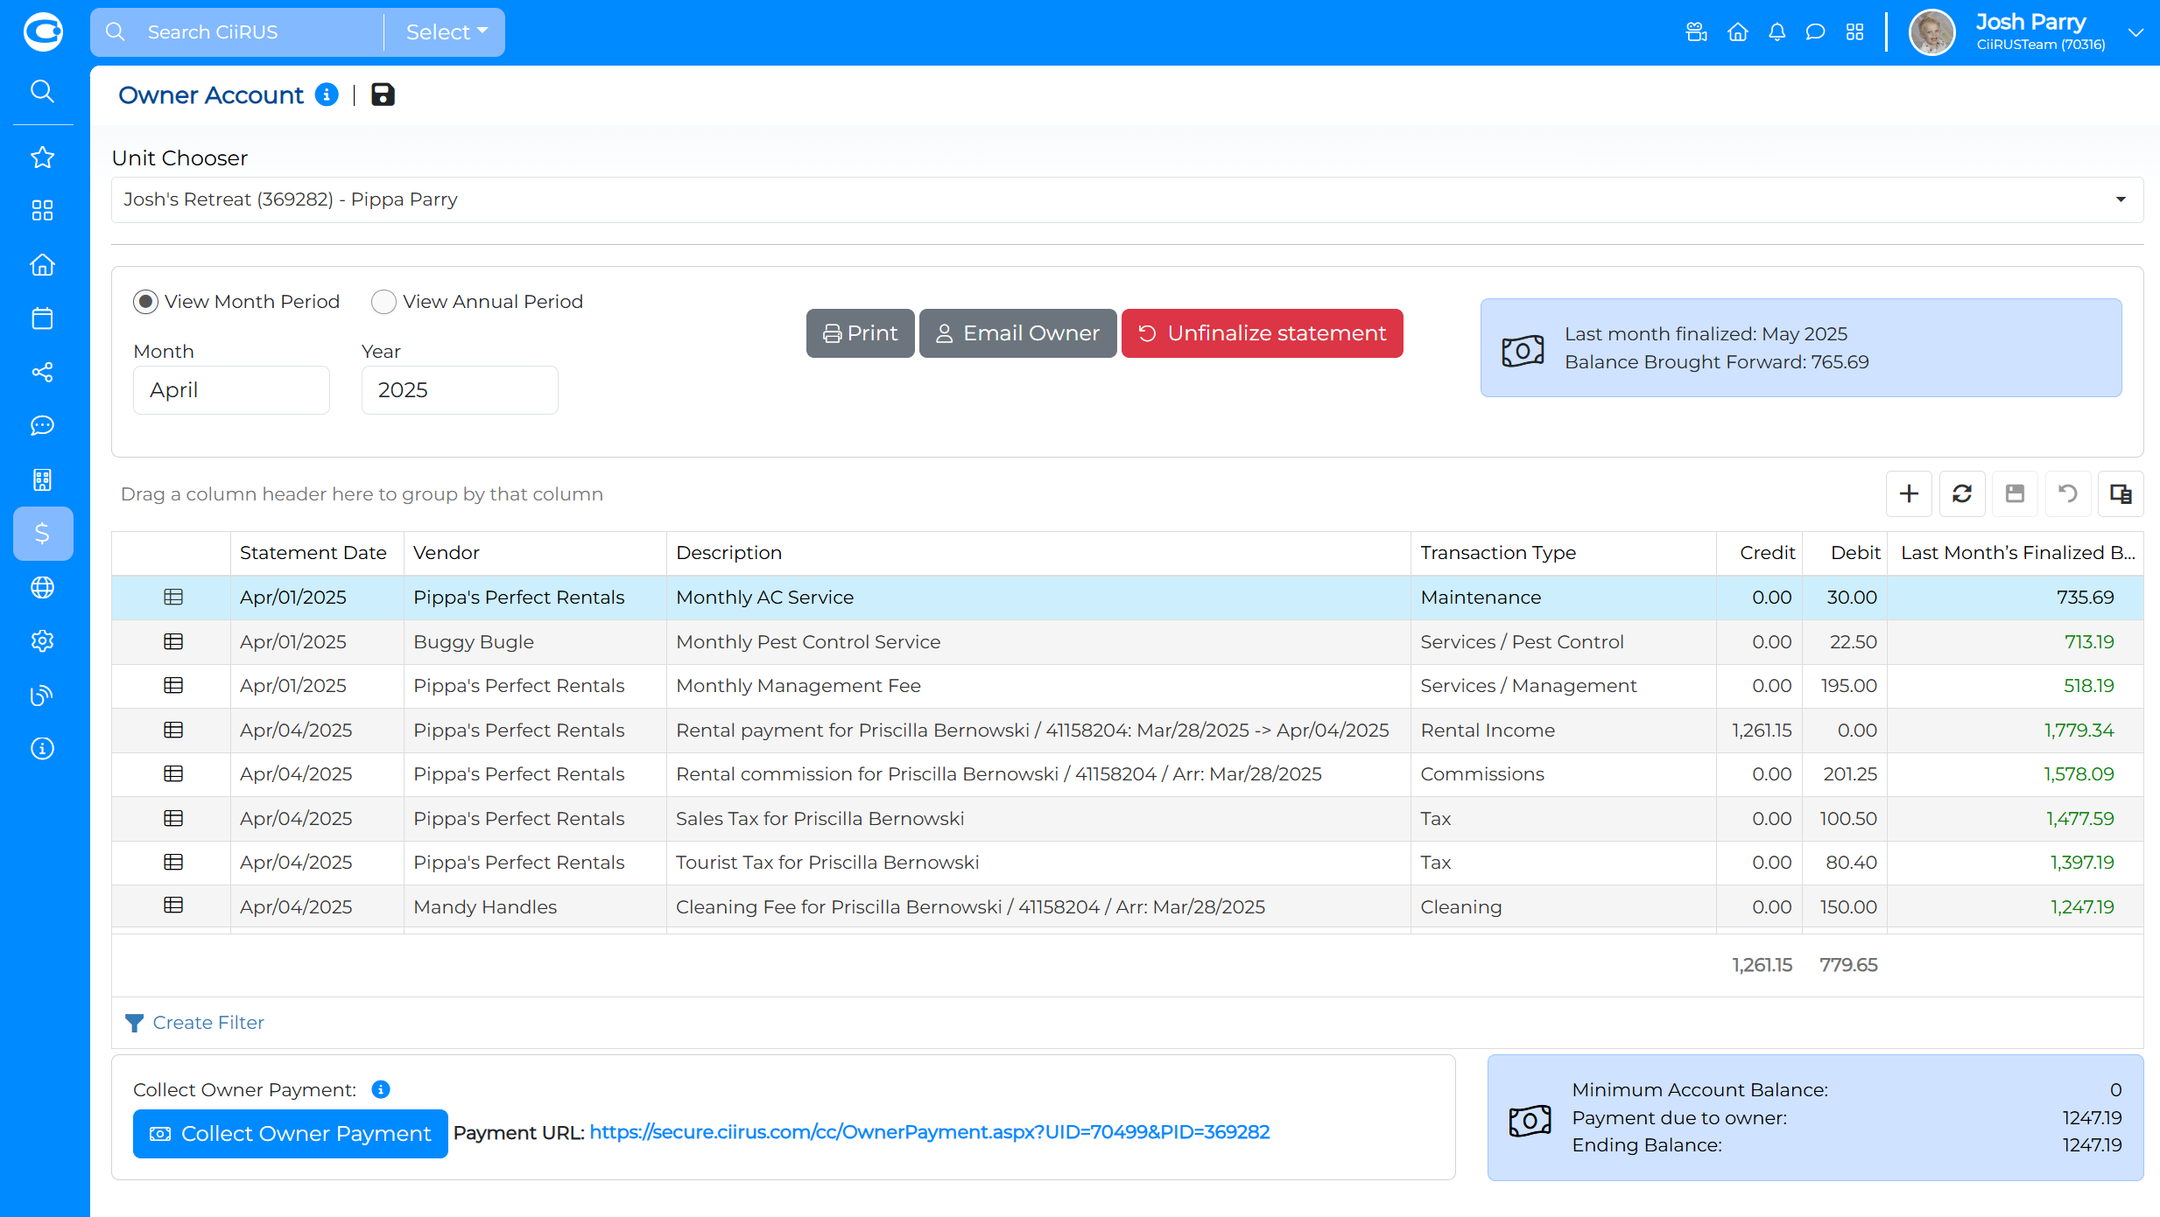Select the View Annual Period radio button
This screenshot has width=2160, height=1217.
[383, 302]
